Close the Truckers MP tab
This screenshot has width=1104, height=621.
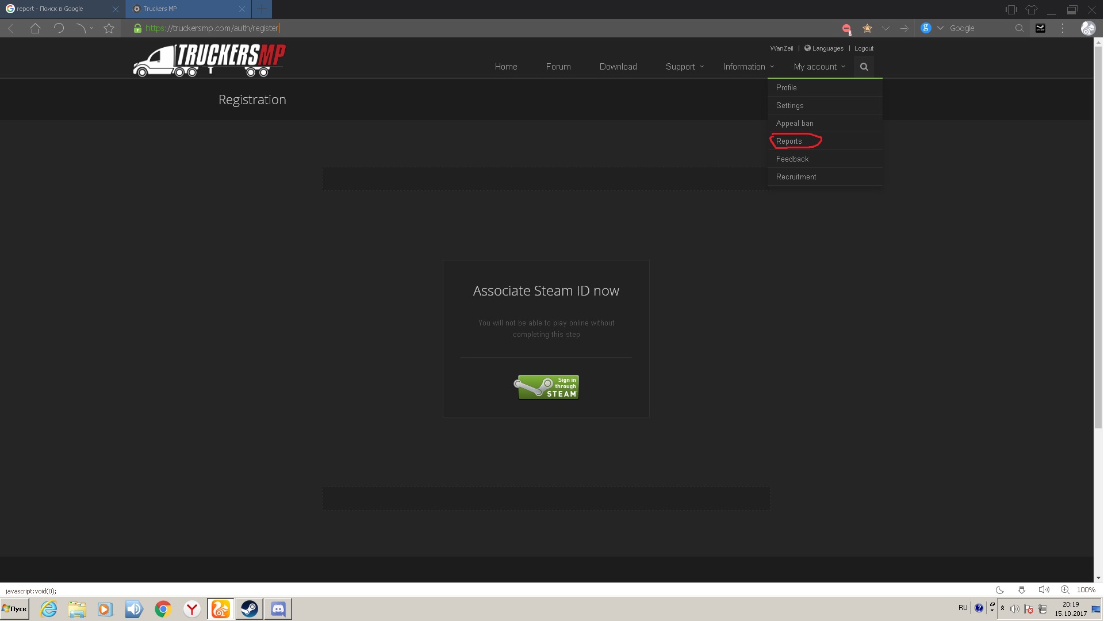click(x=241, y=9)
